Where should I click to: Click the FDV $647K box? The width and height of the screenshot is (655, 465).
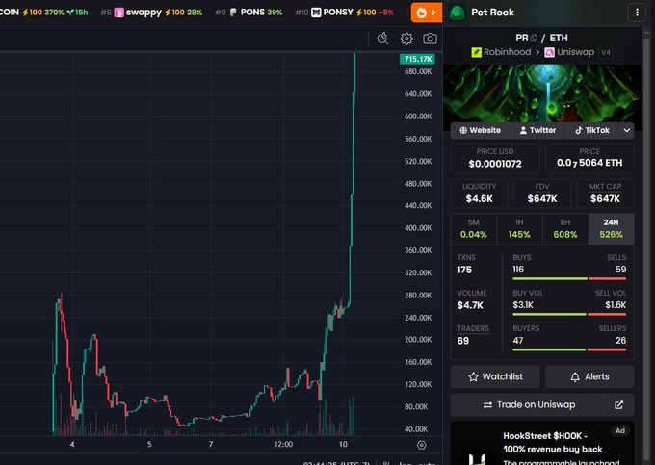pyautogui.click(x=542, y=194)
